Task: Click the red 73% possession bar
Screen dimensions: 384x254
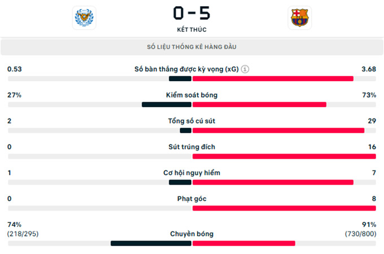Action: 259,105
